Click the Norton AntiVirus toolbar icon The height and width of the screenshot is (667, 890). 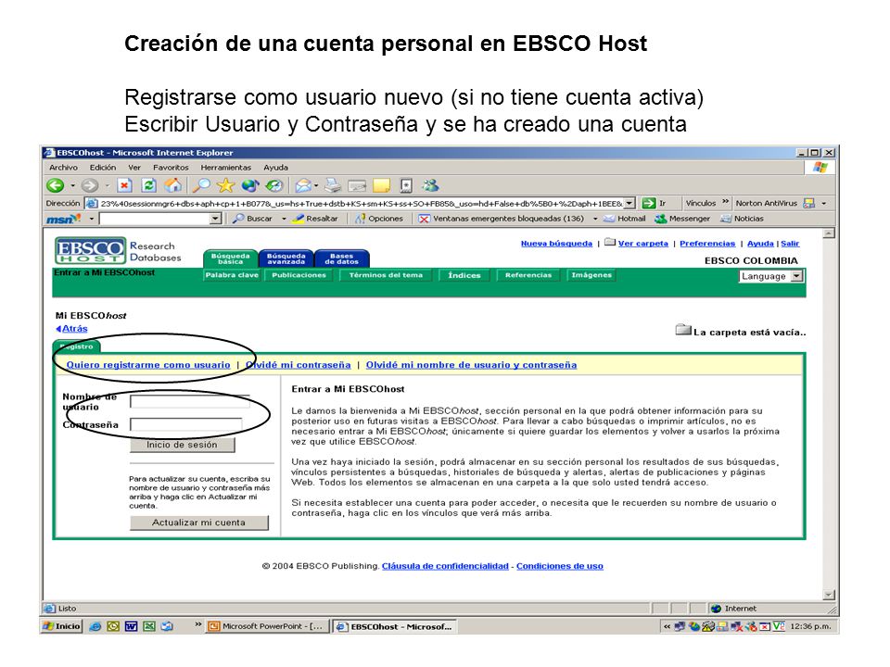pyautogui.click(x=809, y=203)
